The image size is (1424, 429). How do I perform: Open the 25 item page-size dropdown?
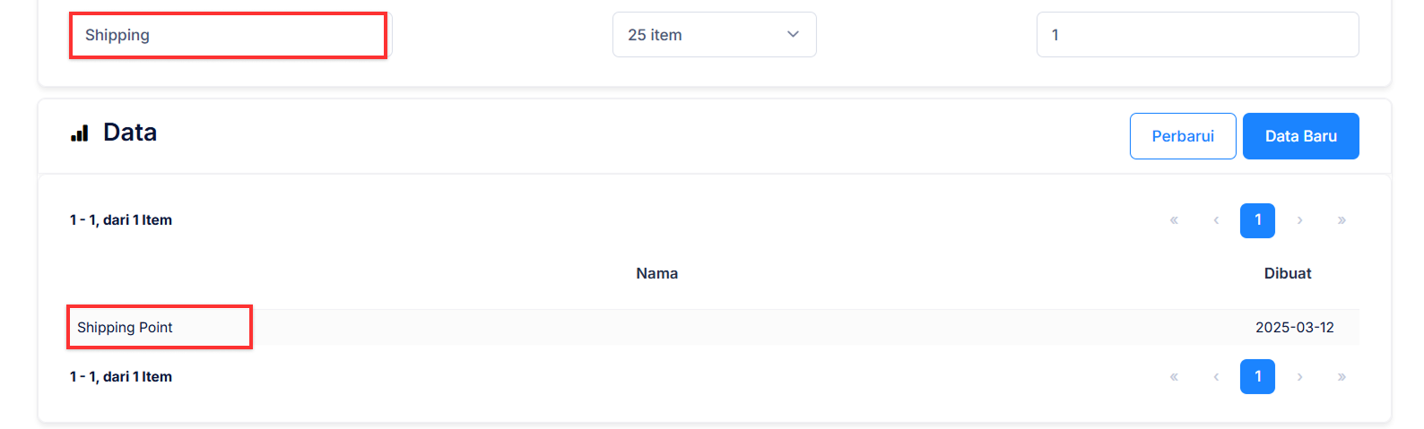point(714,35)
